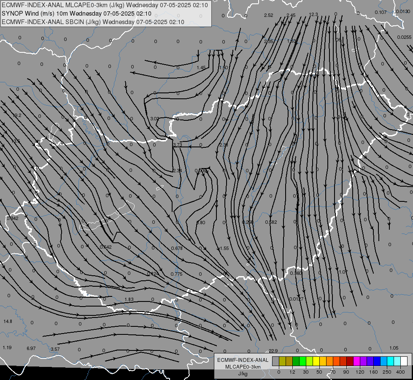413x380 pixels.
Task: Click the map value 3.57
Action: 55,349
